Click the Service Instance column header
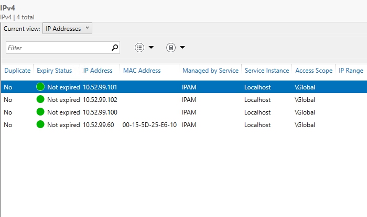The width and height of the screenshot is (367, 217). 266,71
